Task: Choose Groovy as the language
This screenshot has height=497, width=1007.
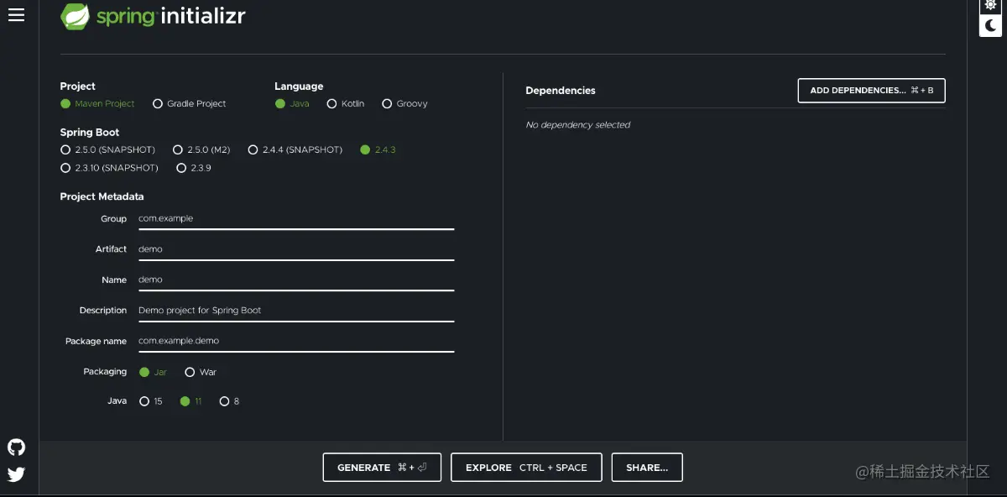Action: coord(404,104)
